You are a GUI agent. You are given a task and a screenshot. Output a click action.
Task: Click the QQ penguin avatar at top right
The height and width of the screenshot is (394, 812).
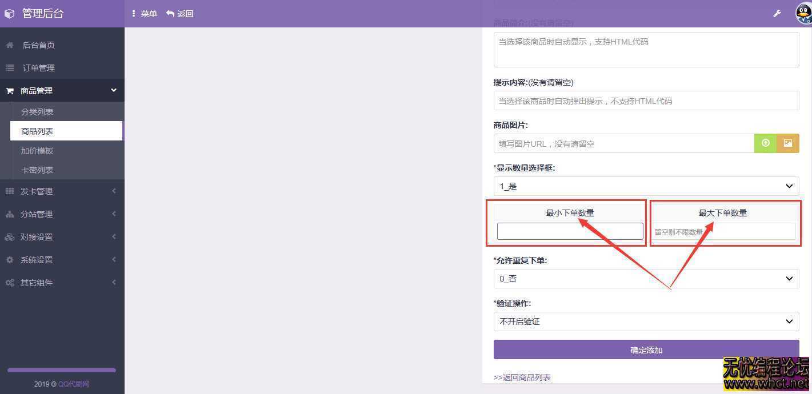coord(803,13)
